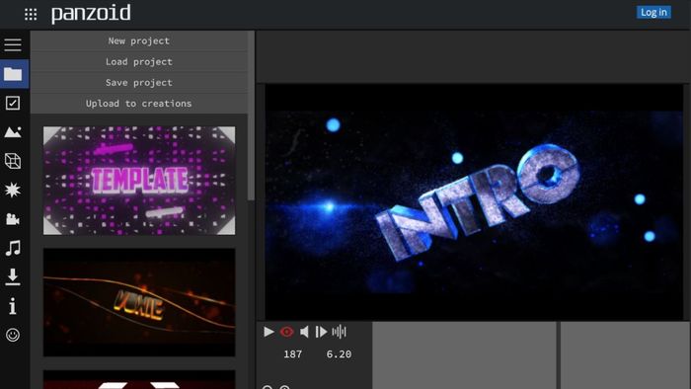Open the info sidebar icon
691x389 pixels.
[x=13, y=306]
